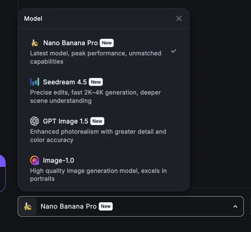Click the 'Enhanced photorealism' description text
251x232 pixels.
tap(98, 136)
